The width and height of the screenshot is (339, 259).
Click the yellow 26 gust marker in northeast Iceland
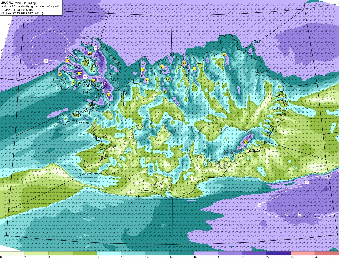tap(224, 55)
